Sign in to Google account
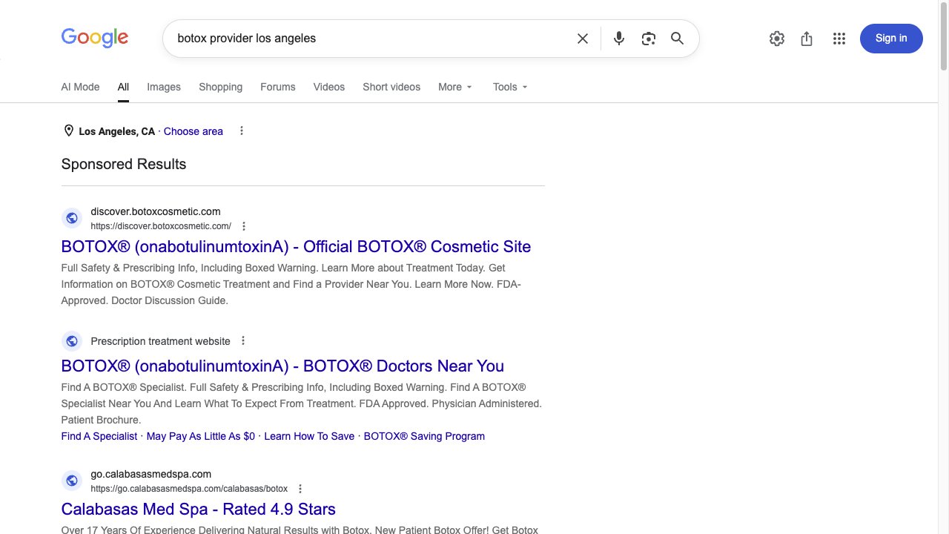This screenshot has height=534, width=949. click(891, 39)
